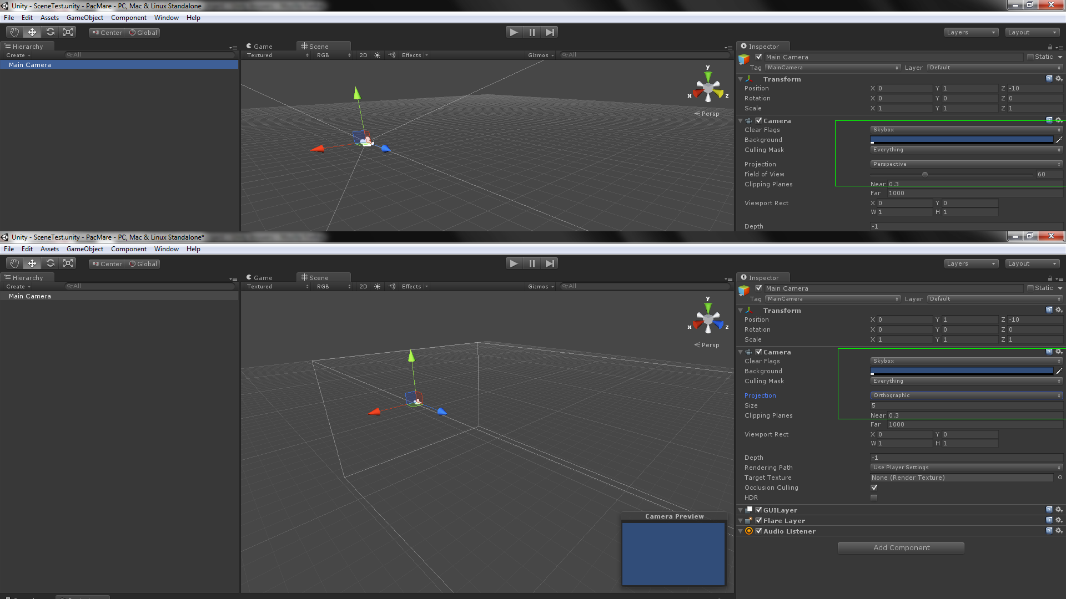Toggle Center pivot button in bottom window
The height and width of the screenshot is (599, 1066).
pyautogui.click(x=107, y=263)
